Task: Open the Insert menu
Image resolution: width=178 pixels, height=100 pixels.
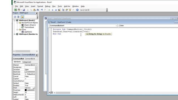Action: (x=33, y=6)
